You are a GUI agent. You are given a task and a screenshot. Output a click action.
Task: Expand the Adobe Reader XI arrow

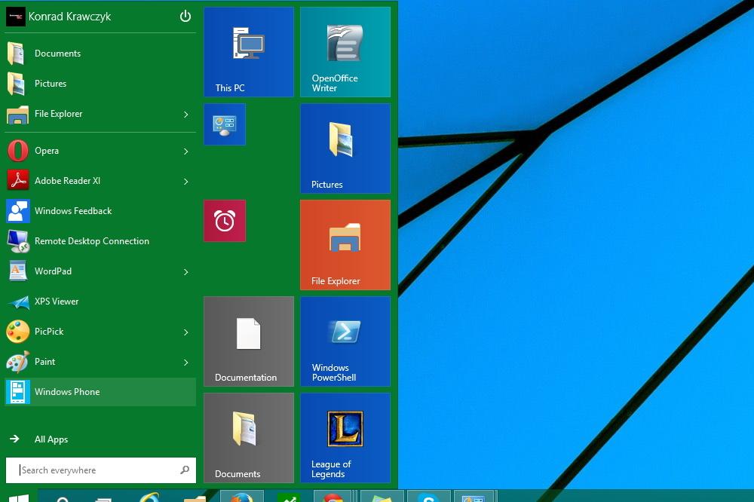186,181
